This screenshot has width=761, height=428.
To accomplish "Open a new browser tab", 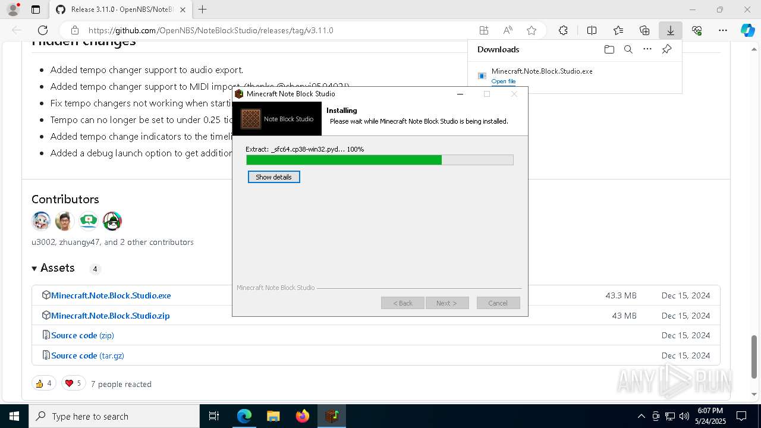I will [202, 10].
